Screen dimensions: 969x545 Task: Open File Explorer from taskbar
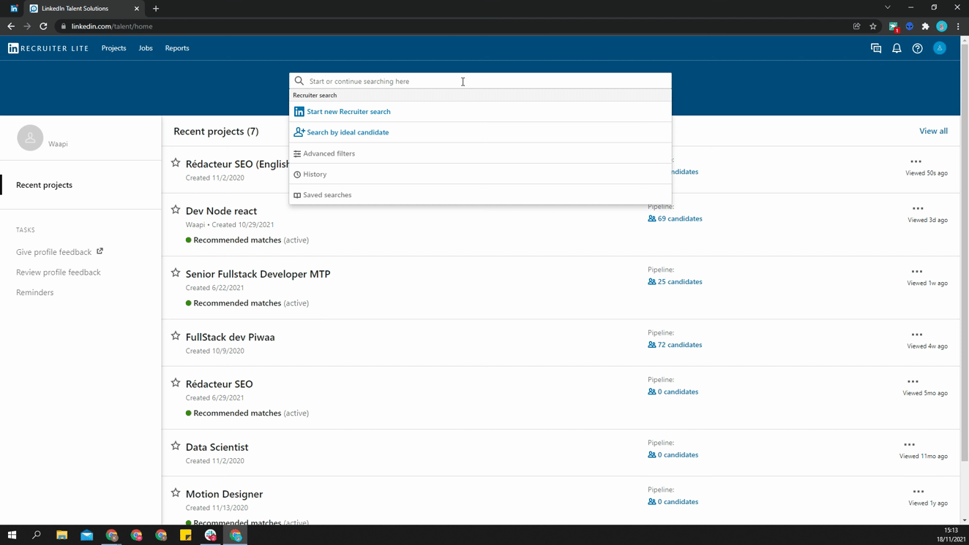[62, 535]
